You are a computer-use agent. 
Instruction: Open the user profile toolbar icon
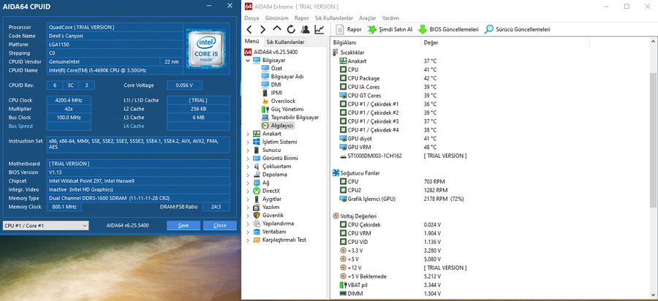coord(305,29)
